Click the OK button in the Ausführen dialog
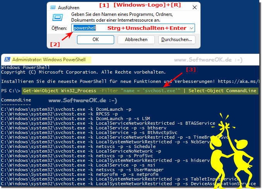The width and height of the screenshot is (262, 189). 96,40
